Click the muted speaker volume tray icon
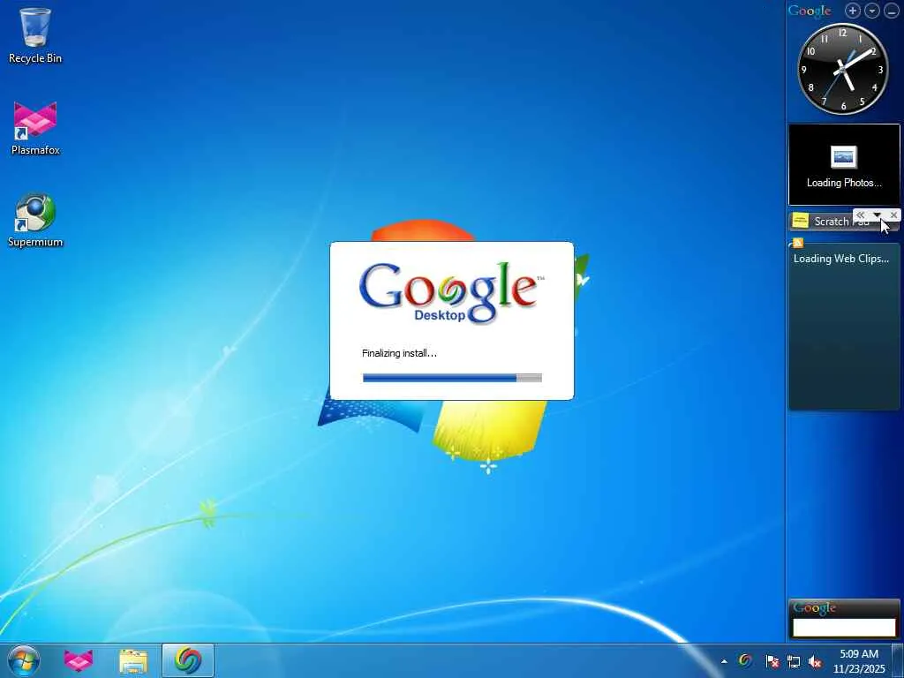904x678 pixels. pos(815,661)
